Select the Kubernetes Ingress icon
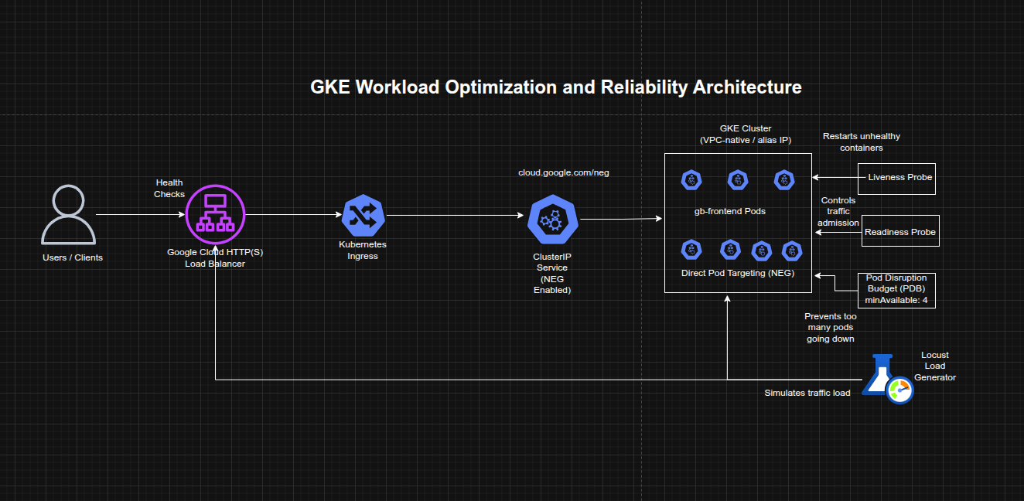 tap(362, 217)
